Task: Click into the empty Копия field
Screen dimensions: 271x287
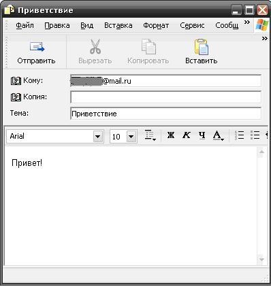Action: [x=165, y=97]
